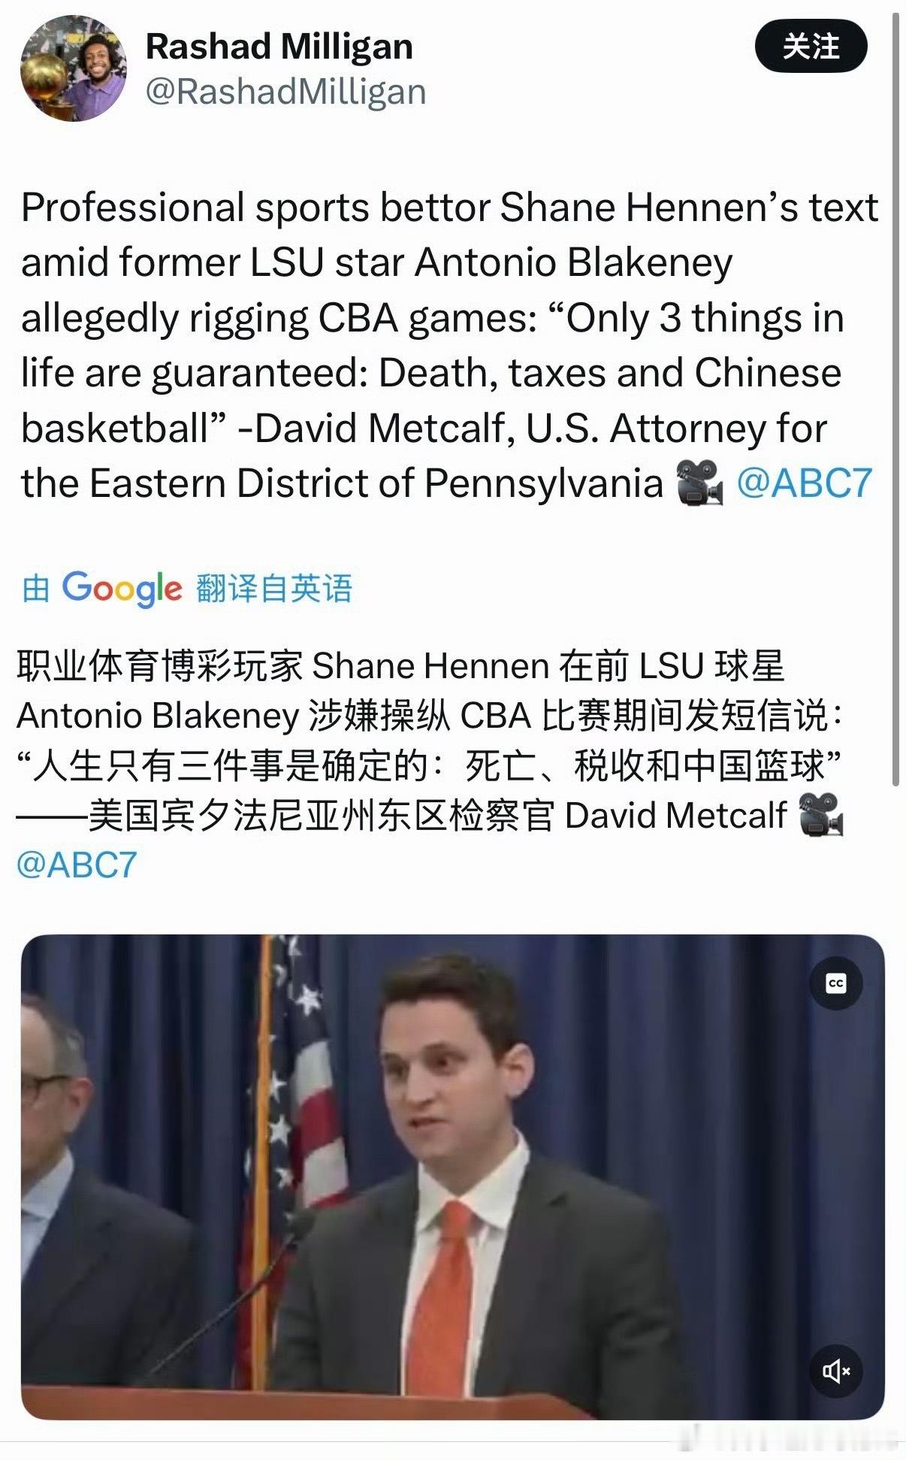The image size is (906, 1460).
Task: Click the English tweet text paragraph
Action: (x=449, y=345)
